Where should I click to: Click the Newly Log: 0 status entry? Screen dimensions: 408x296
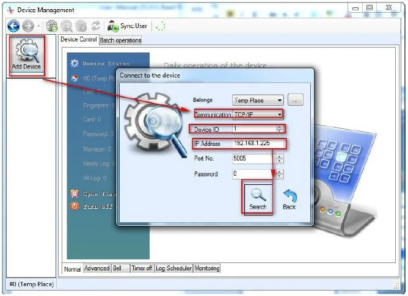pyautogui.click(x=99, y=164)
